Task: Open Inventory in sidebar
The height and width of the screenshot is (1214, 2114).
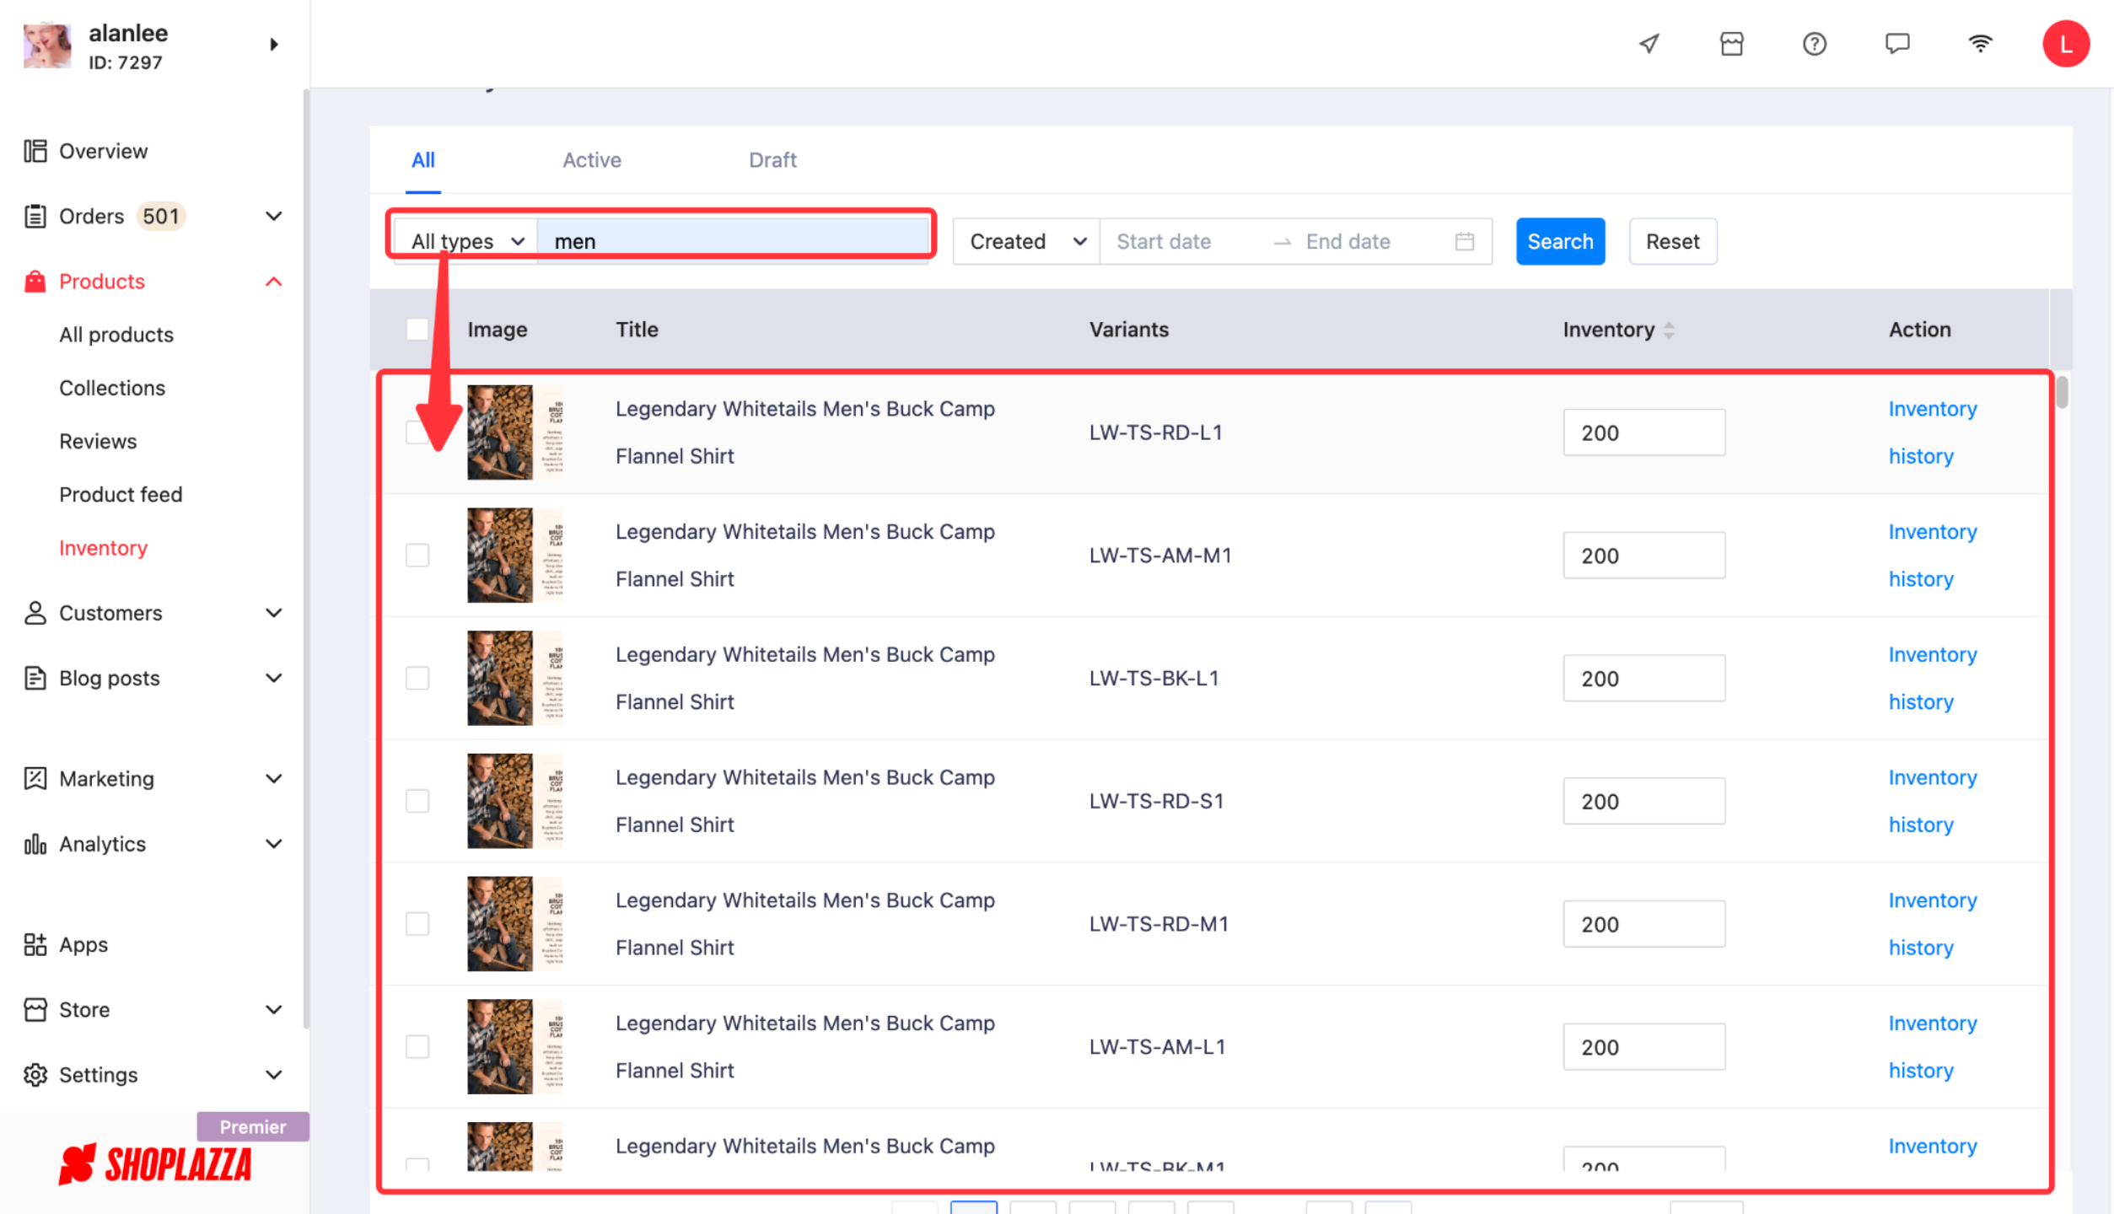Action: tap(103, 548)
